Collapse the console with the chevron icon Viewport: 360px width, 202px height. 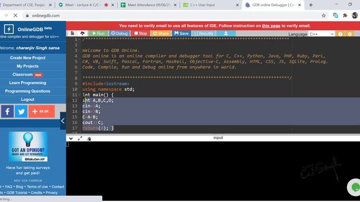click(71, 139)
